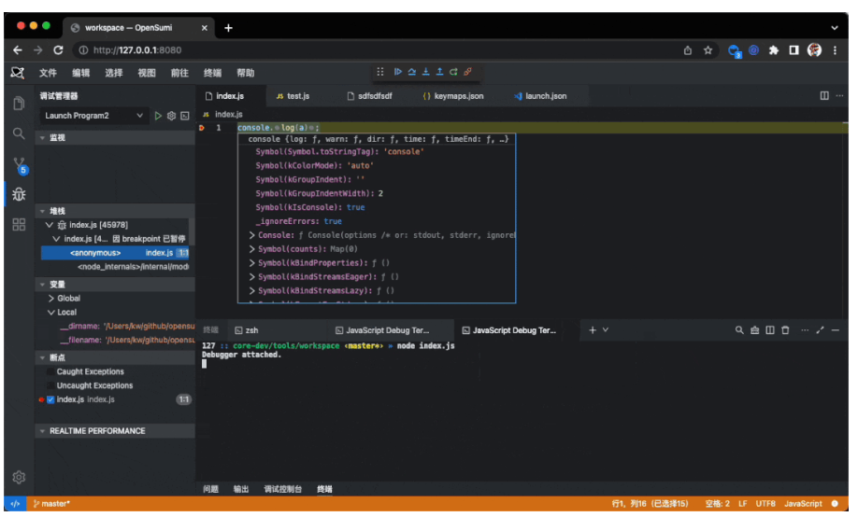Delete the terminal with trash icon

tap(785, 330)
